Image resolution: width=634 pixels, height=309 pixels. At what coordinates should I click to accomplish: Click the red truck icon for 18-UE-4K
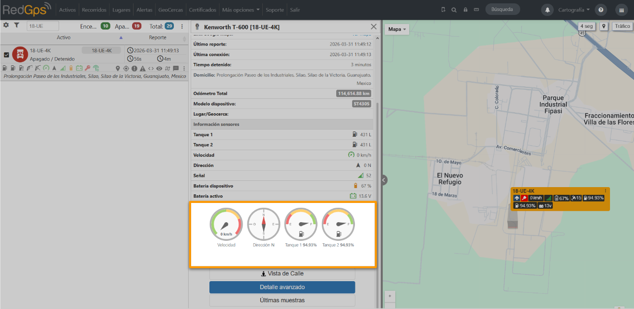[x=20, y=54]
